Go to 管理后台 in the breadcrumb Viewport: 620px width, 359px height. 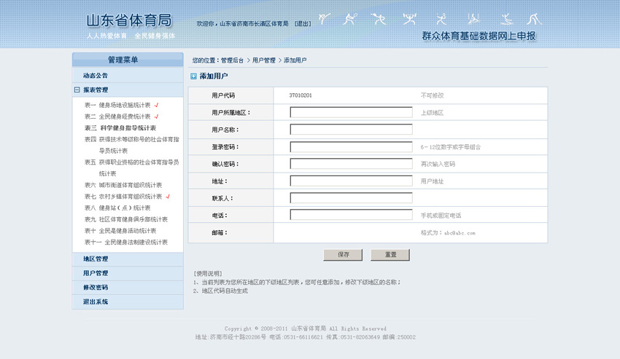pos(232,60)
